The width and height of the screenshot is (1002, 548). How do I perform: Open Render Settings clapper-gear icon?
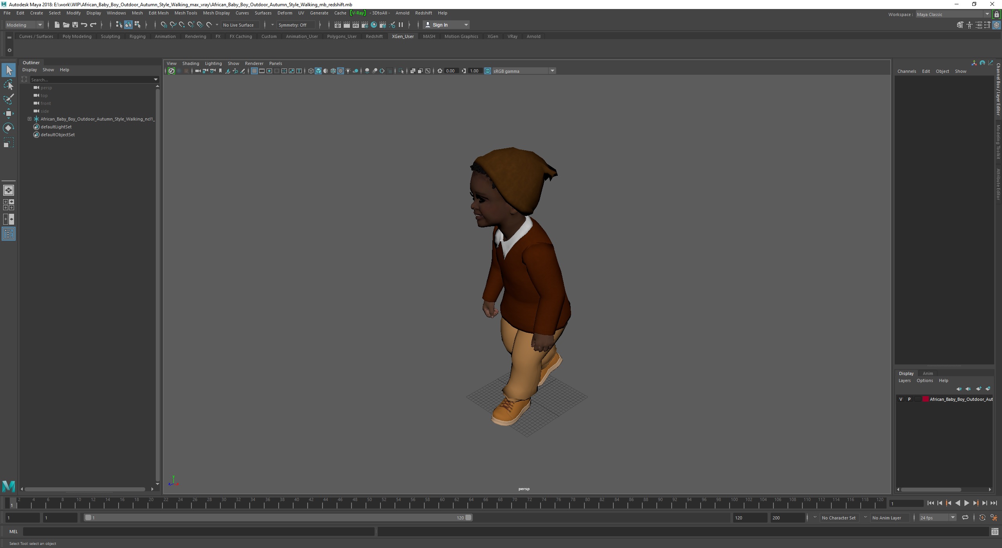[x=365, y=25]
